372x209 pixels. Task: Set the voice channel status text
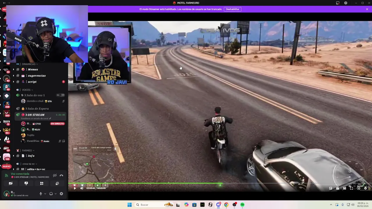click(x=36, y=119)
